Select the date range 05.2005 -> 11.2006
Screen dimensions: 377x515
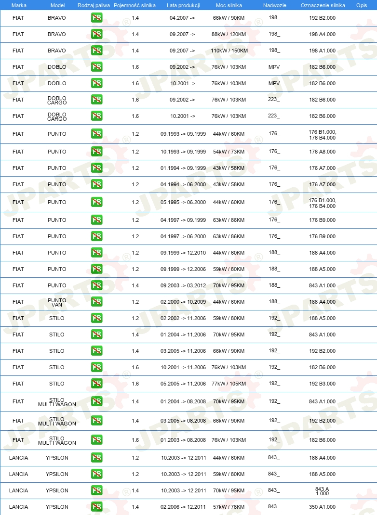183,384
